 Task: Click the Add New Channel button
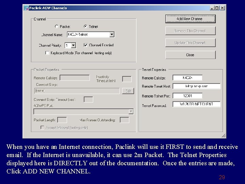[x=191, y=19]
